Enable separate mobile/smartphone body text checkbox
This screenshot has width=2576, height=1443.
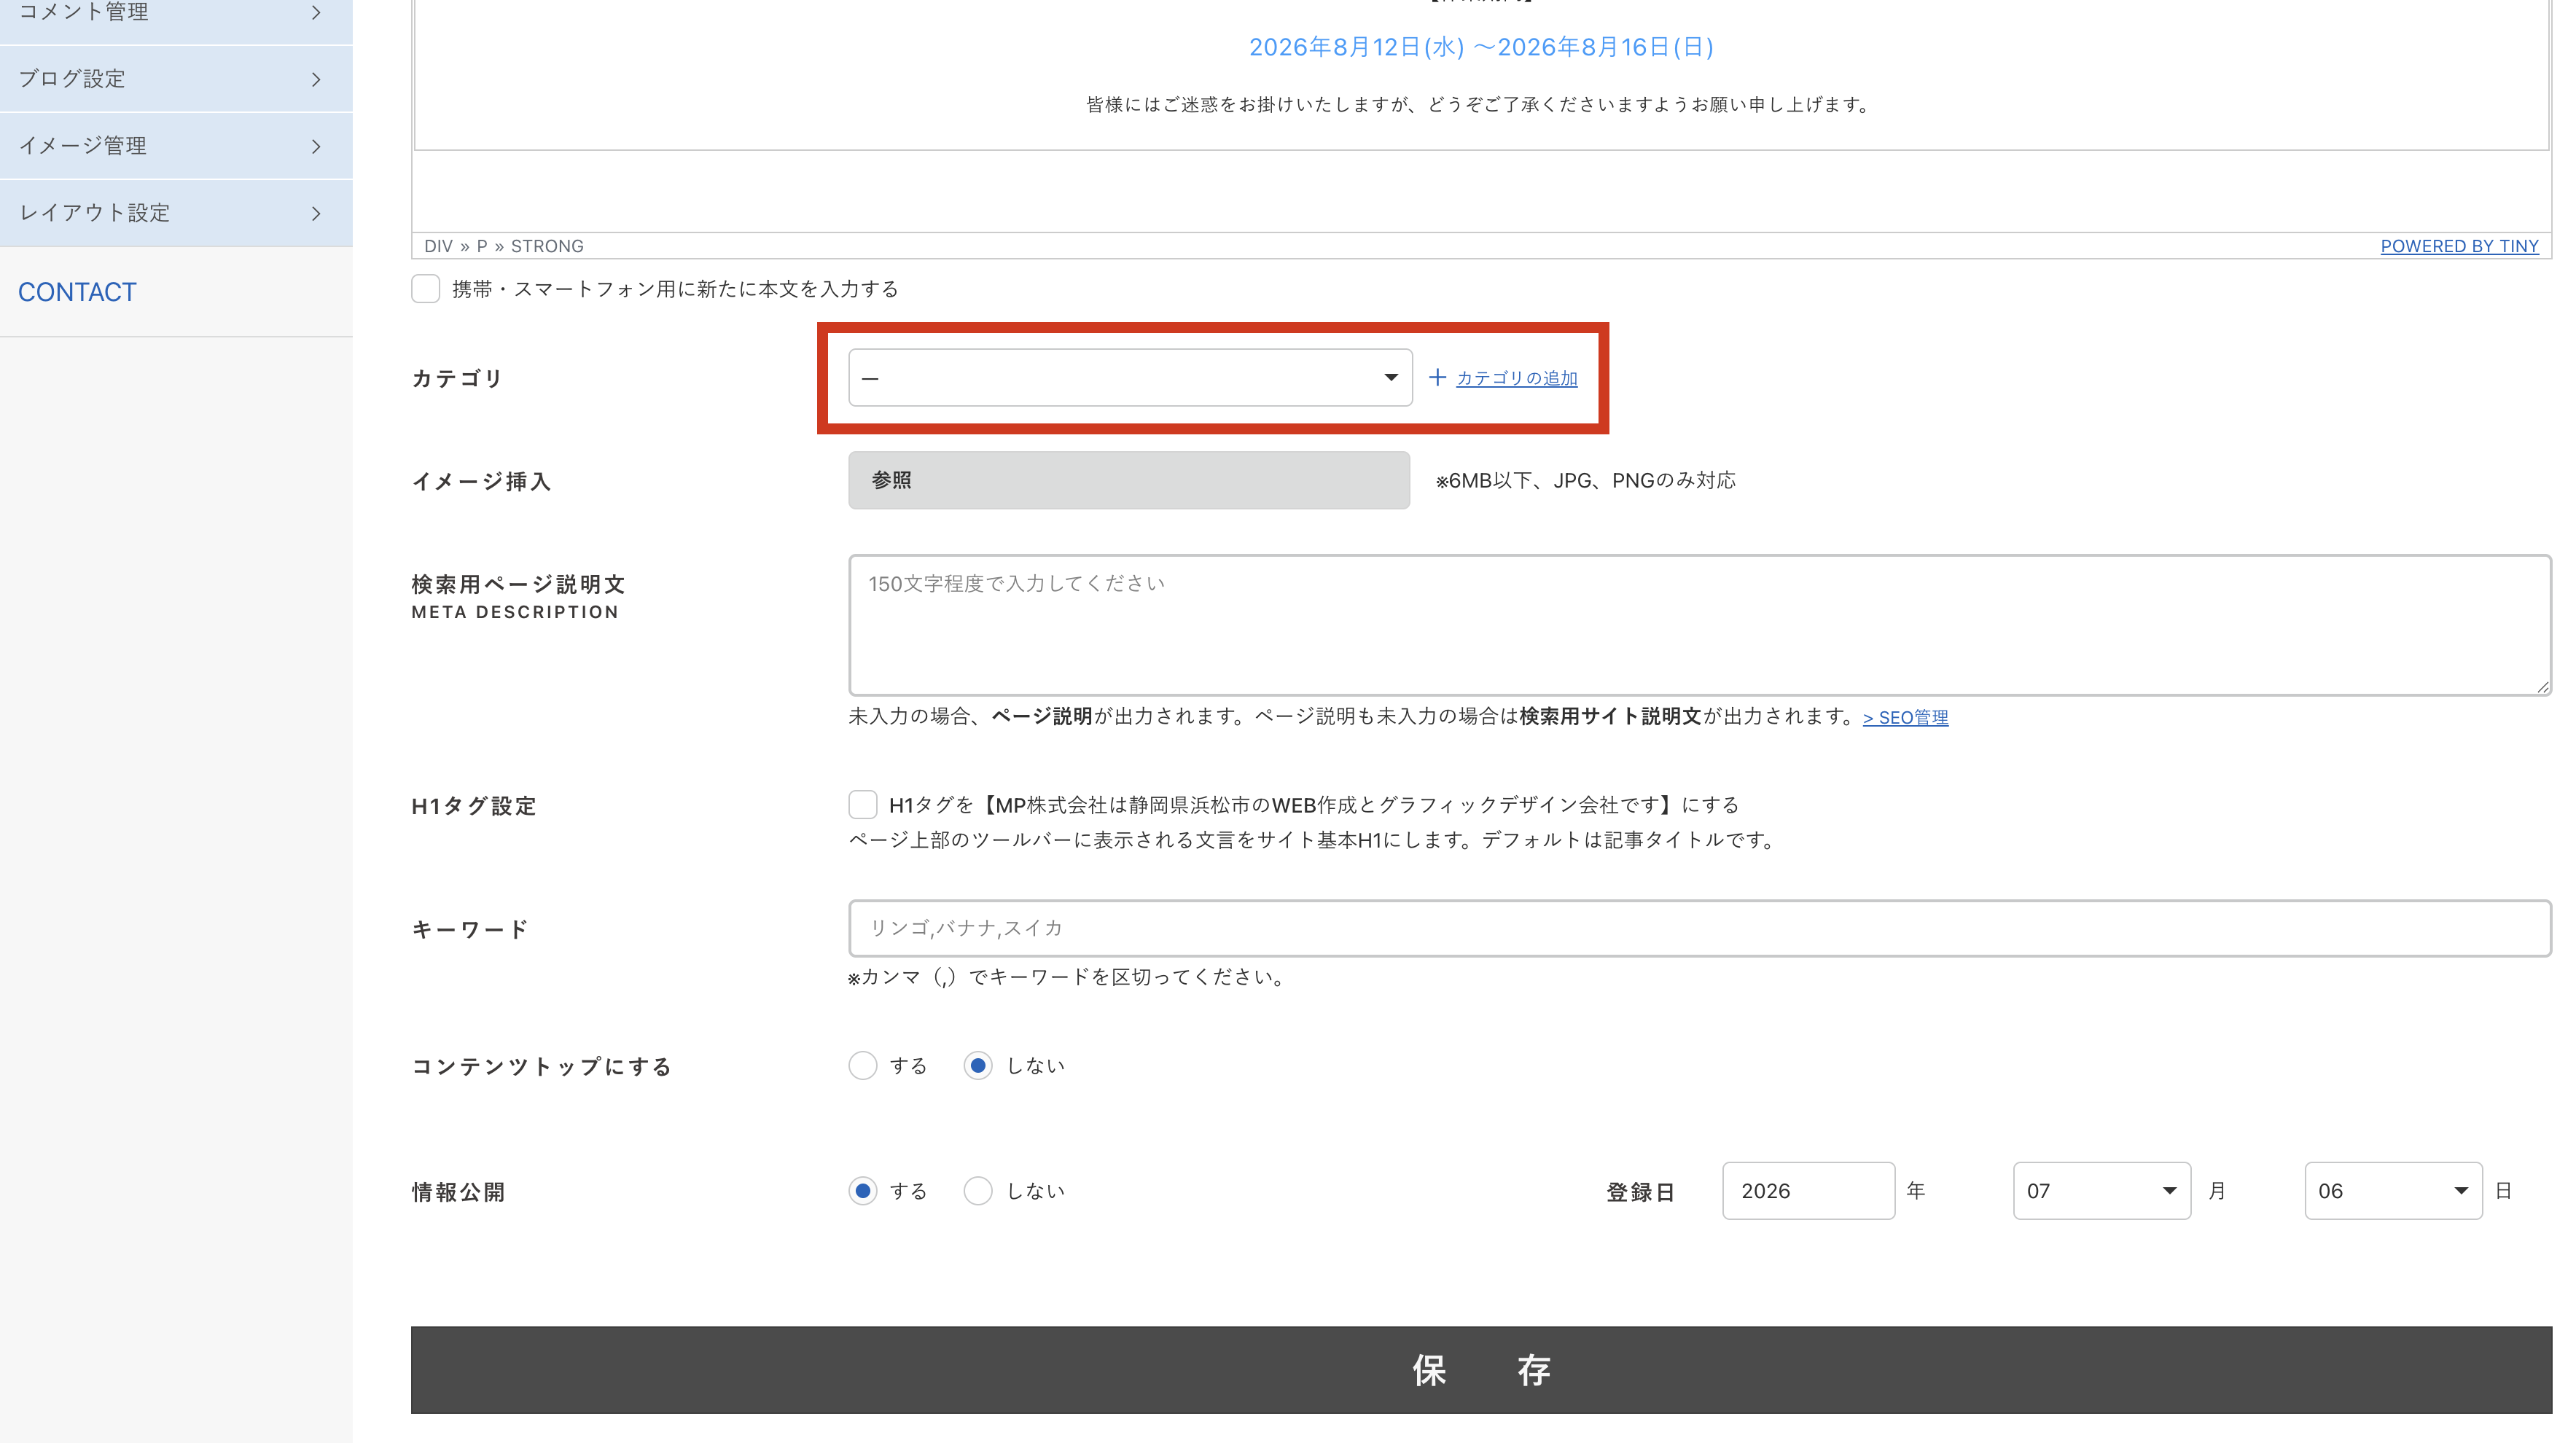(x=426, y=289)
